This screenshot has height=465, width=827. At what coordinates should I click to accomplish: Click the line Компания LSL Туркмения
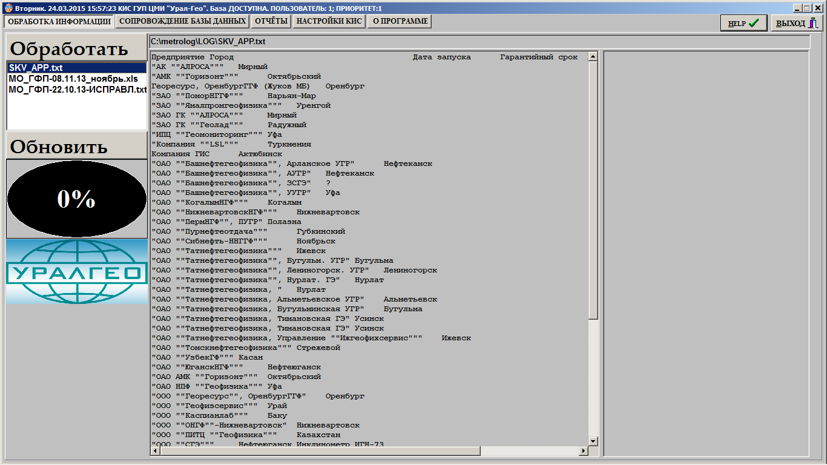(x=231, y=144)
